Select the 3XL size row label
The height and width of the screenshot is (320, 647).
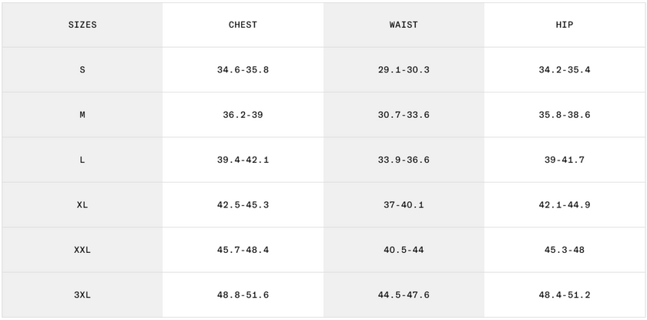(x=82, y=295)
